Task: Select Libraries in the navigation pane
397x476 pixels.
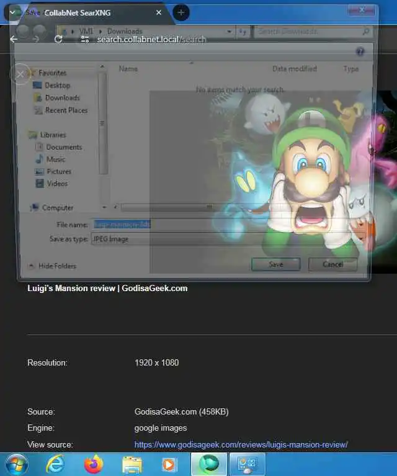Action: (53, 135)
